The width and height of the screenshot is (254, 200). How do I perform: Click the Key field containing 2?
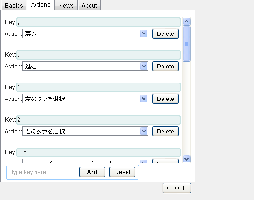tap(98, 120)
